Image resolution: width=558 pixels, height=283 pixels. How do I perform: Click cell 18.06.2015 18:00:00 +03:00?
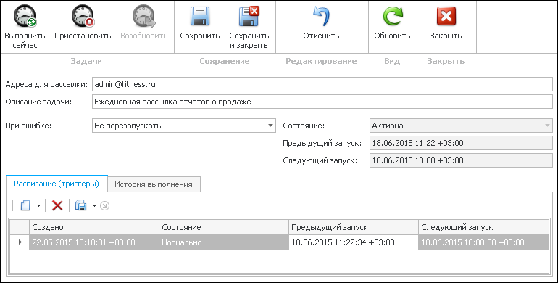click(483, 242)
